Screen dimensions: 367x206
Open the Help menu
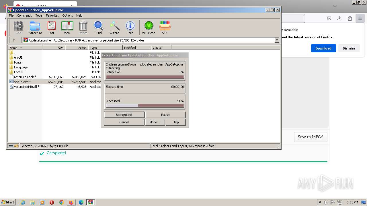[x=79, y=15]
